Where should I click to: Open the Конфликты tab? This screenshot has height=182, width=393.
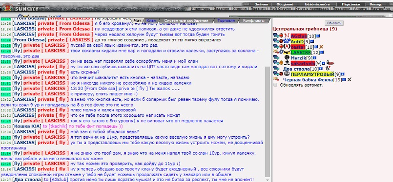(254, 20)
